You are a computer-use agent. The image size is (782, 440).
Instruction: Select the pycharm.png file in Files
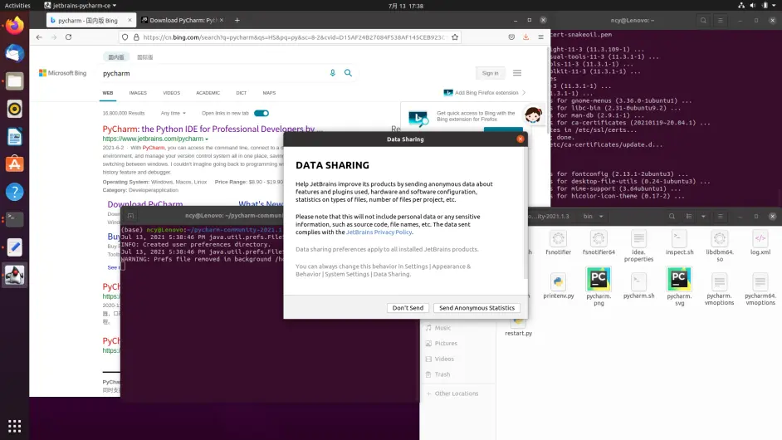click(599, 286)
